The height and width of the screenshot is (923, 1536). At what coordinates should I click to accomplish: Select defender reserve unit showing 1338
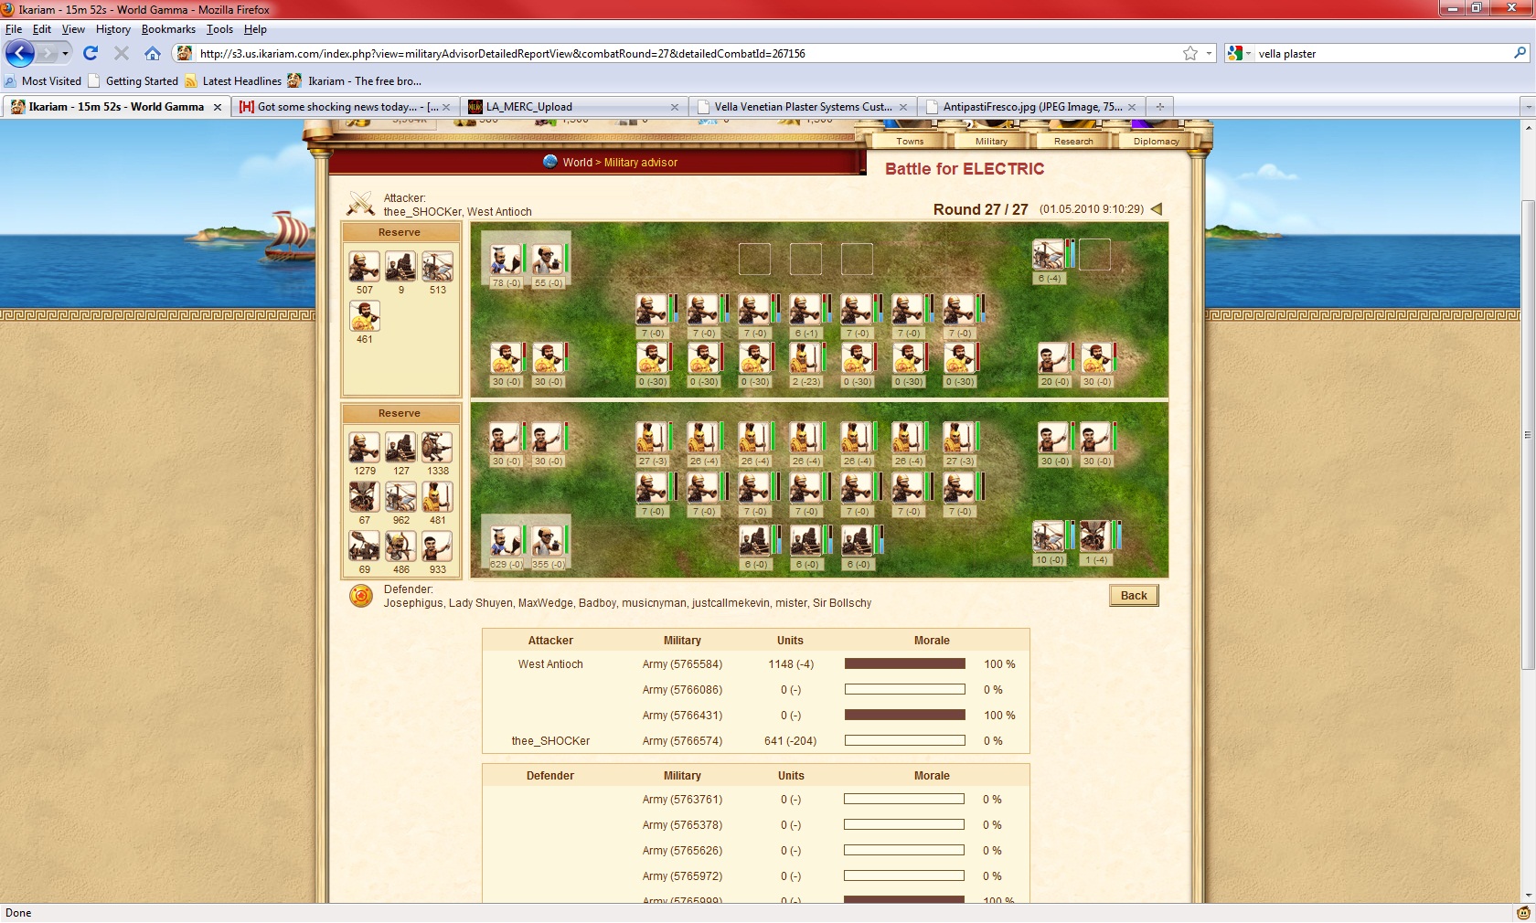pyautogui.click(x=437, y=448)
